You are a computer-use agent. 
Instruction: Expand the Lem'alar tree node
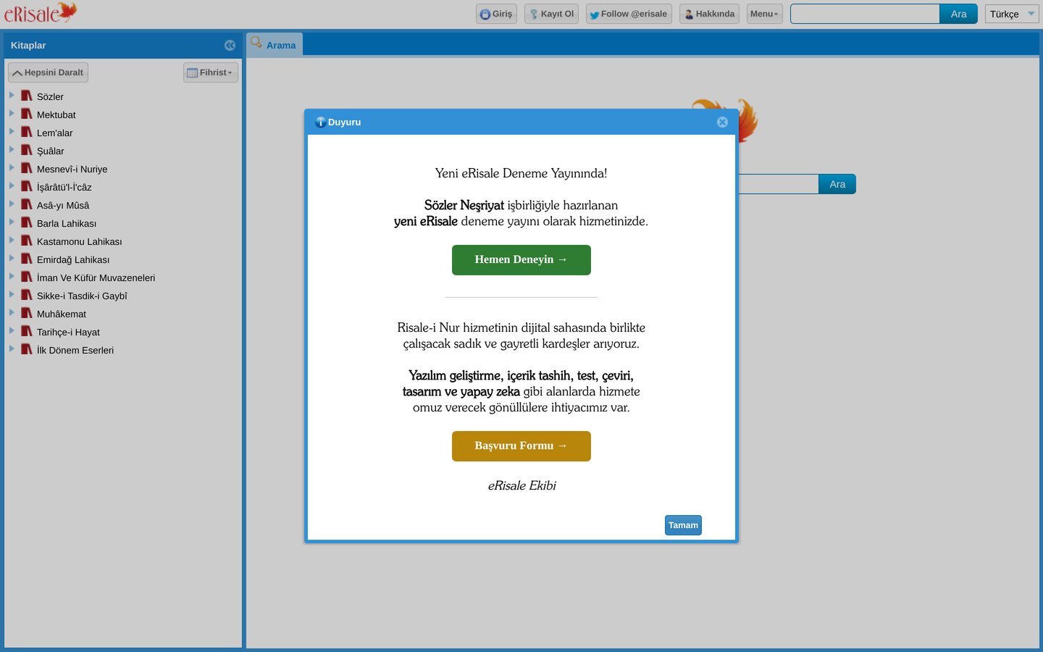point(12,131)
